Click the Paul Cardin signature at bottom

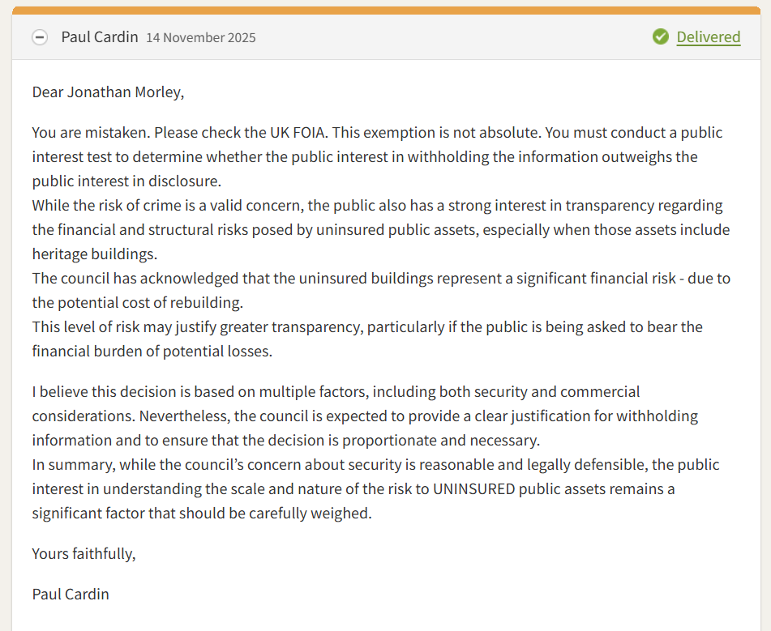tap(71, 594)
